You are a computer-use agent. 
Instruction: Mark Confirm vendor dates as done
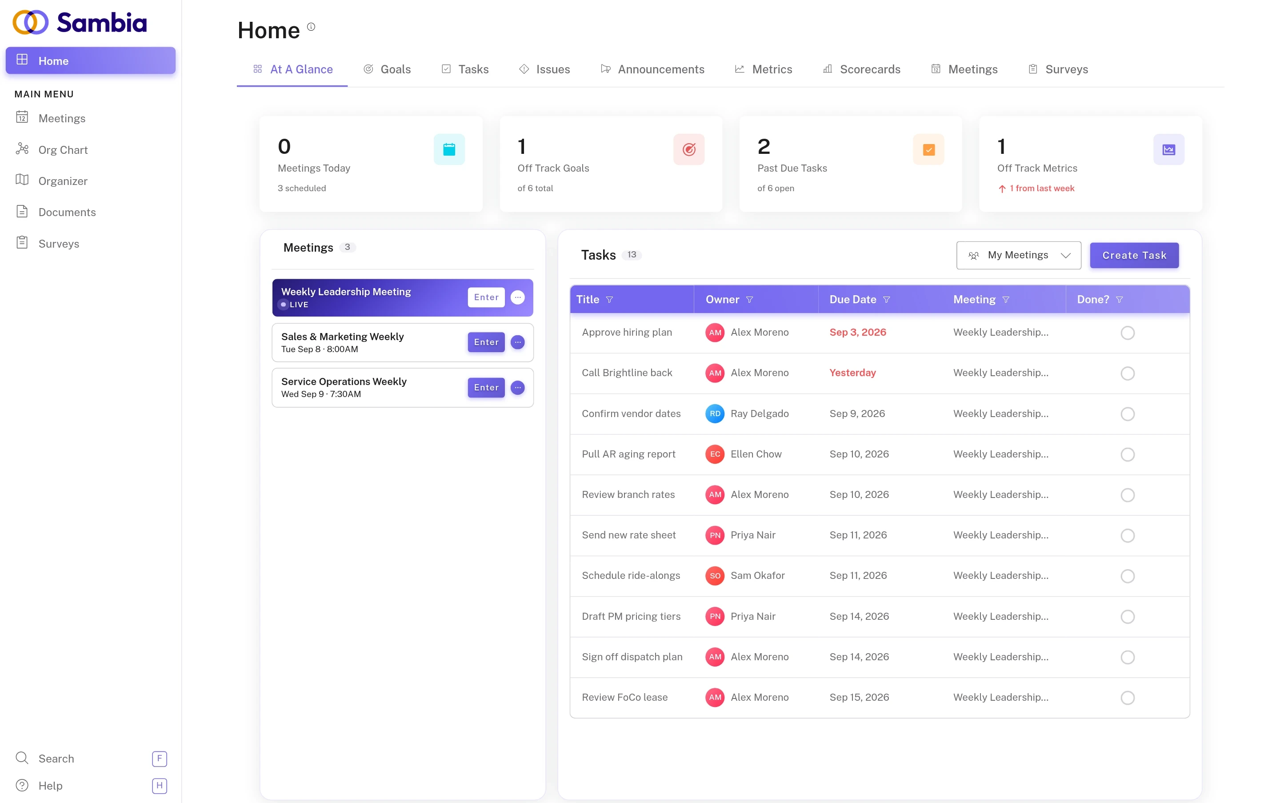pos(1127,414)
